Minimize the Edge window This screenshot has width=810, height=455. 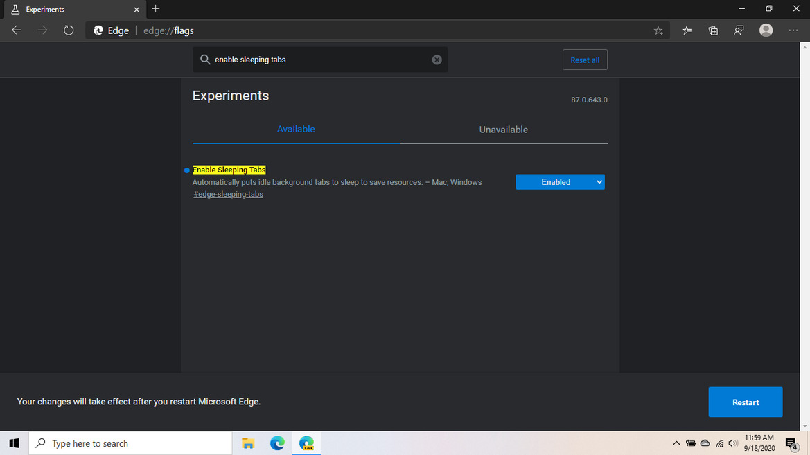pyautogui.click(x=742, y=9)
